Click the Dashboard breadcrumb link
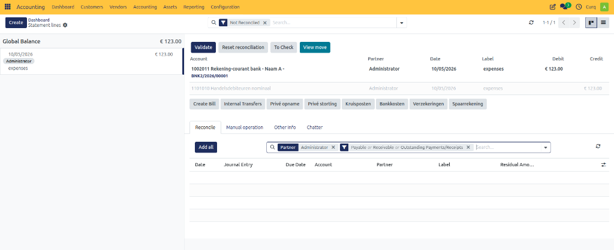The height and width of the screenshot is (250, 614). 39,20
